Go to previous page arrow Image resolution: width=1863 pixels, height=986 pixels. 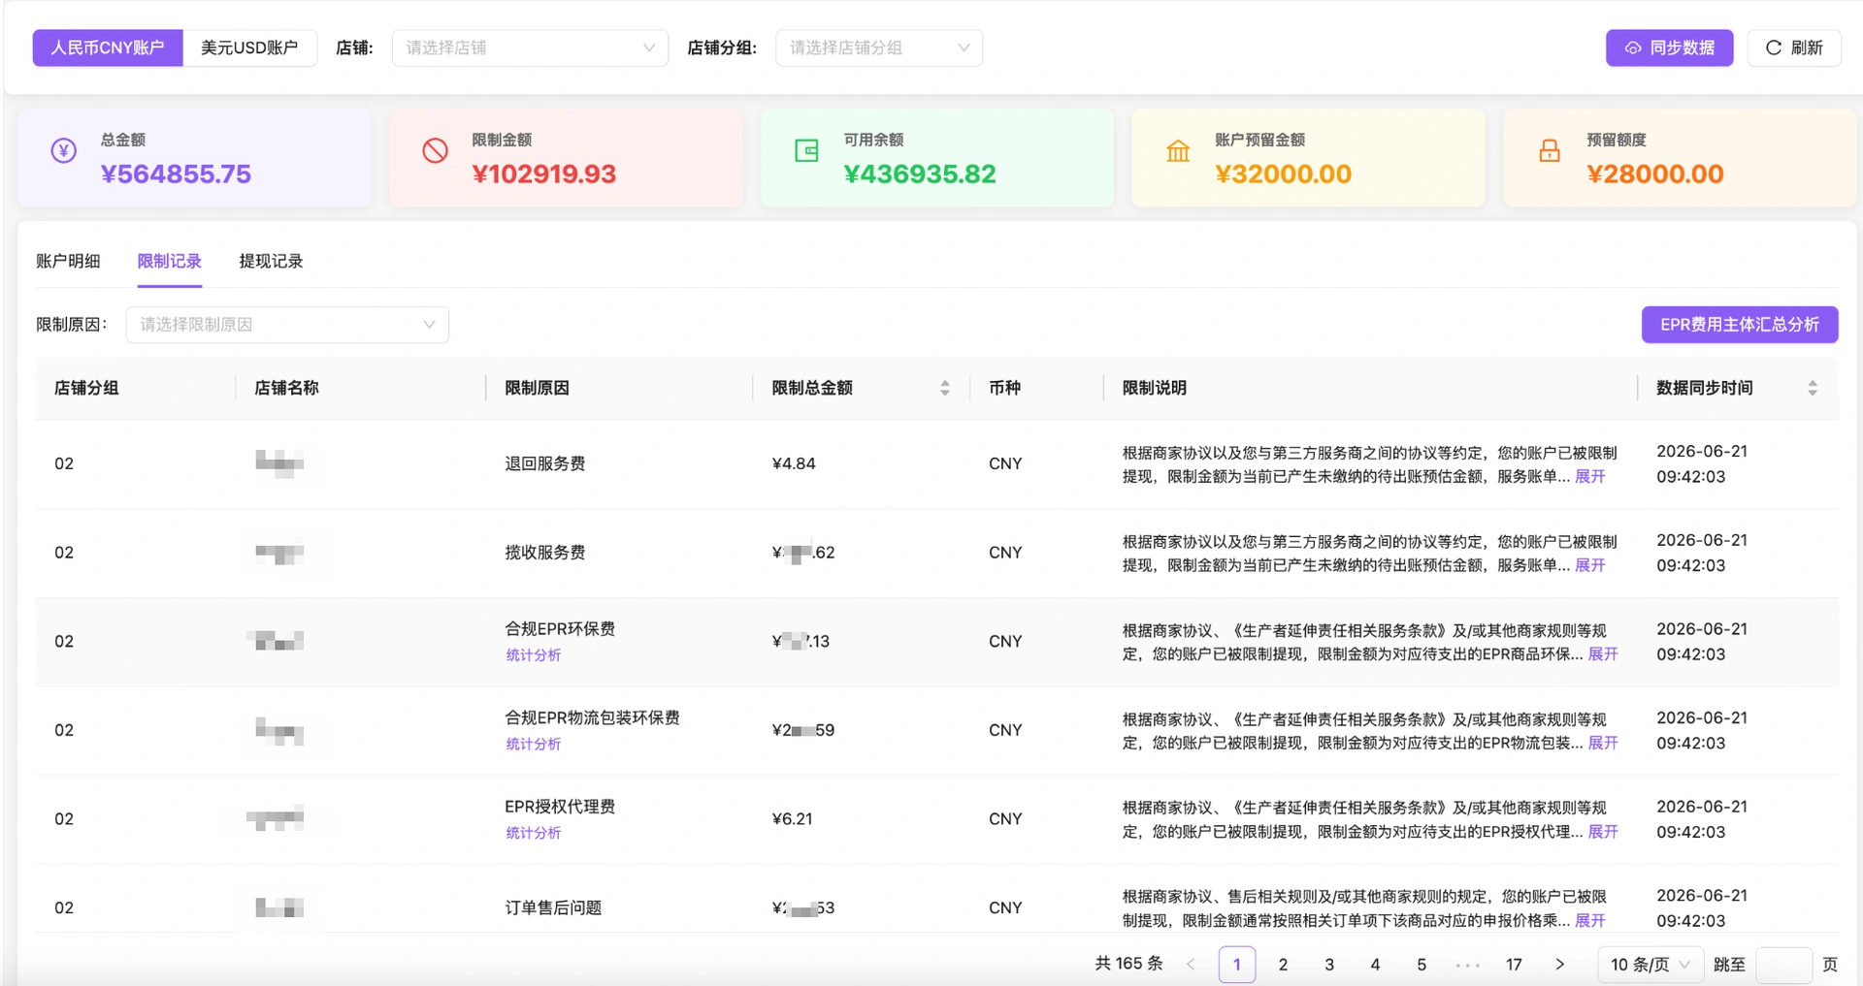(1191, 965)
